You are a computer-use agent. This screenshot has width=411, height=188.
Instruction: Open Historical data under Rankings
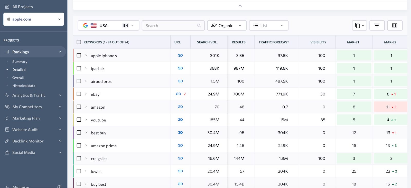coord(24,86)
